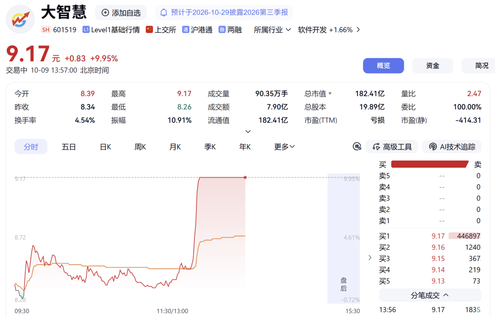Expand the 所属行业 dropdown
Image resolution: width=495 pixels, height=317 pixels.
click(272, 30)
